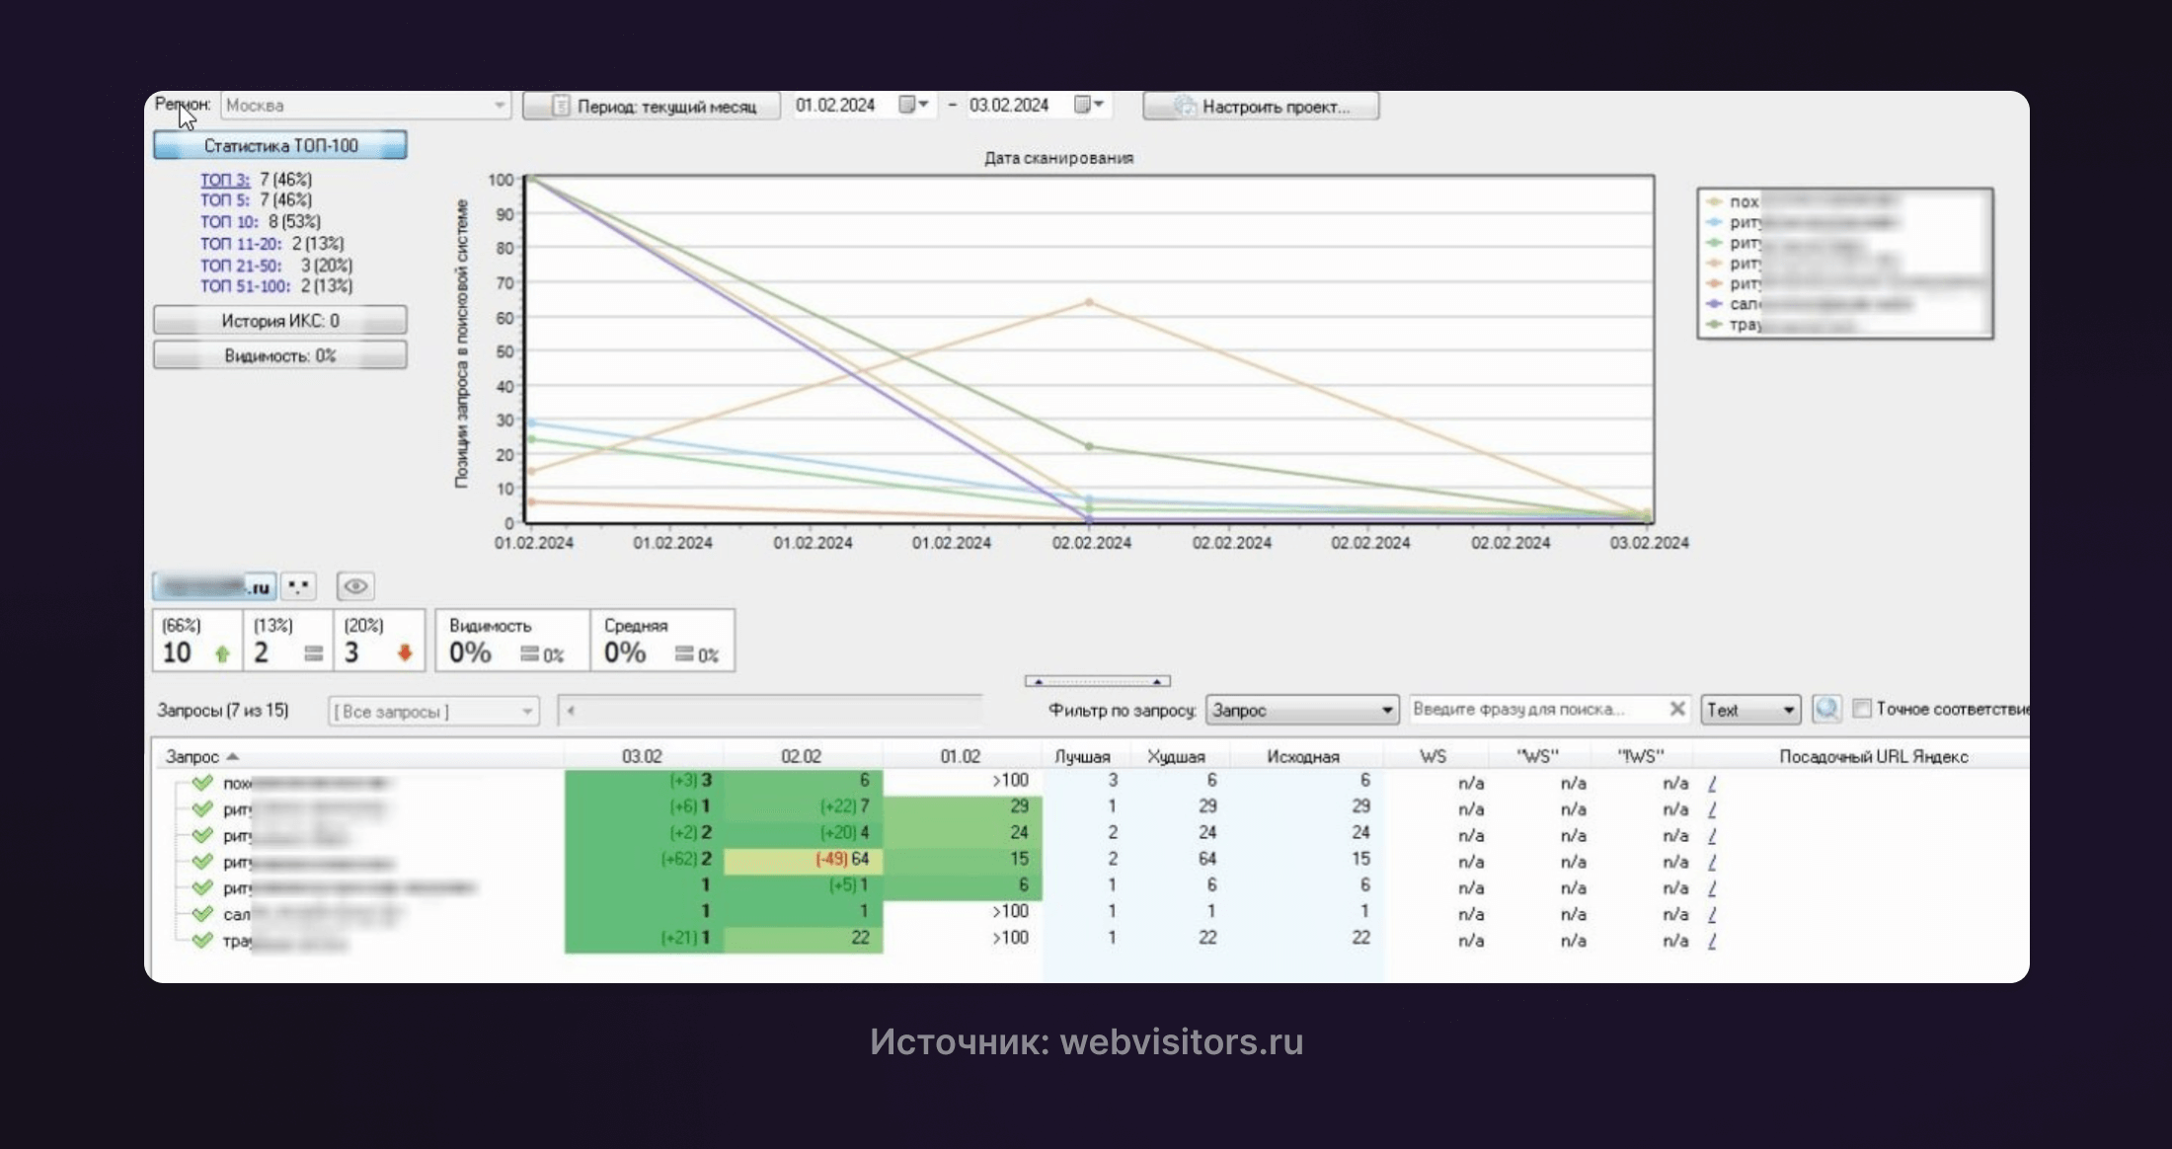The height and width of the screenshot is (1149, 2172).
Task: Click the dots icon next to the domain field
Action: point(300,586)
